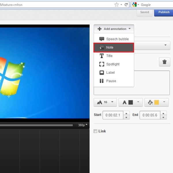Click the browser URL address field
The width and height of the screenshot is (173, 173).
(56, 5)
